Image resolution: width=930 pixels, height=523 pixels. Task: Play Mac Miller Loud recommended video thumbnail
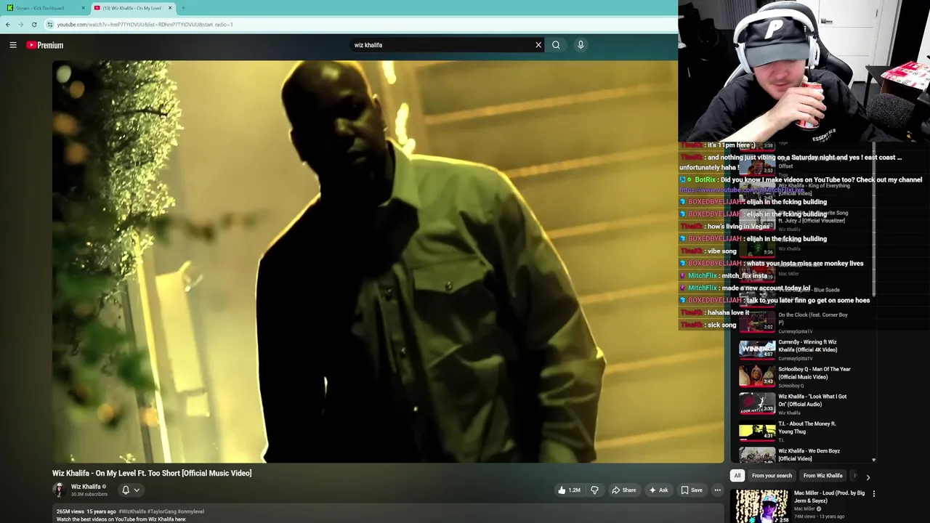pos(761,506)
